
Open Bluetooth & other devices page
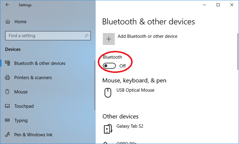click(x=40, y=63)
